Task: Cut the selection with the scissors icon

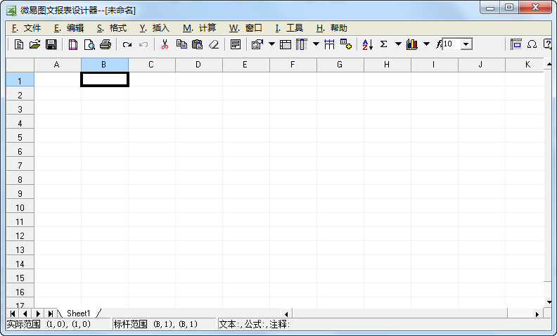Action: click(x=165, y=44)
